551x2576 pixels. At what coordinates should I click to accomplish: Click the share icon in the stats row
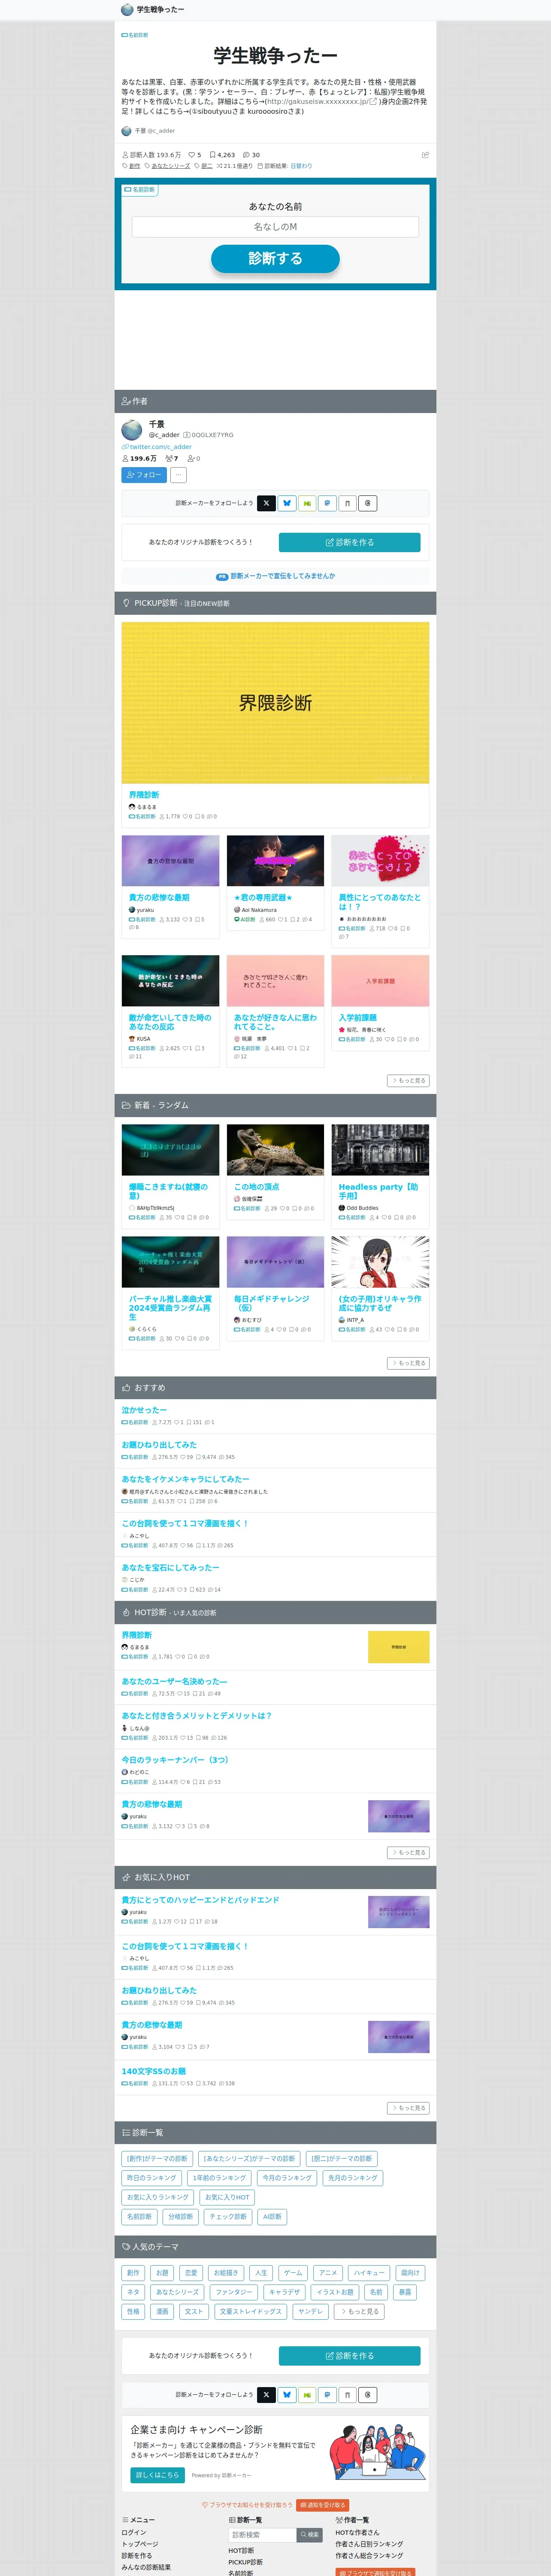coord(425,155)
